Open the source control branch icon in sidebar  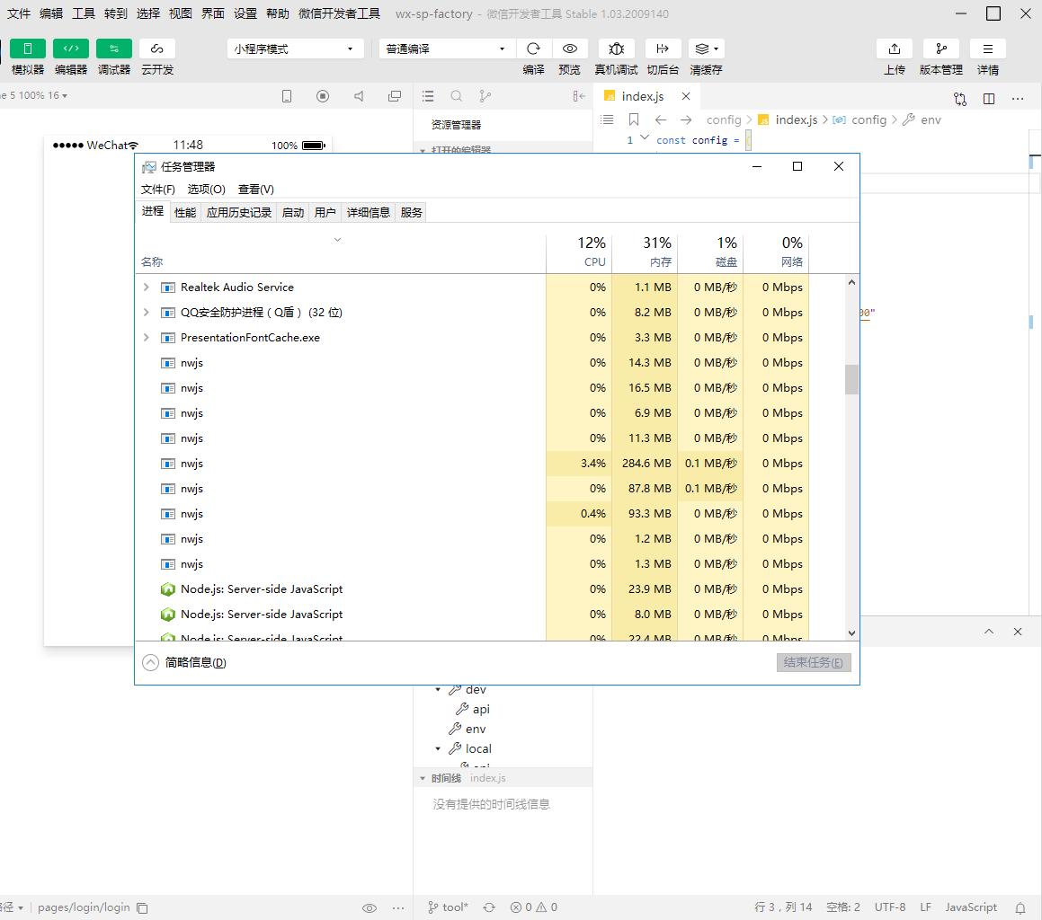[485, 96]
